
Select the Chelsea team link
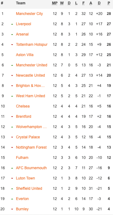point(23,106)
